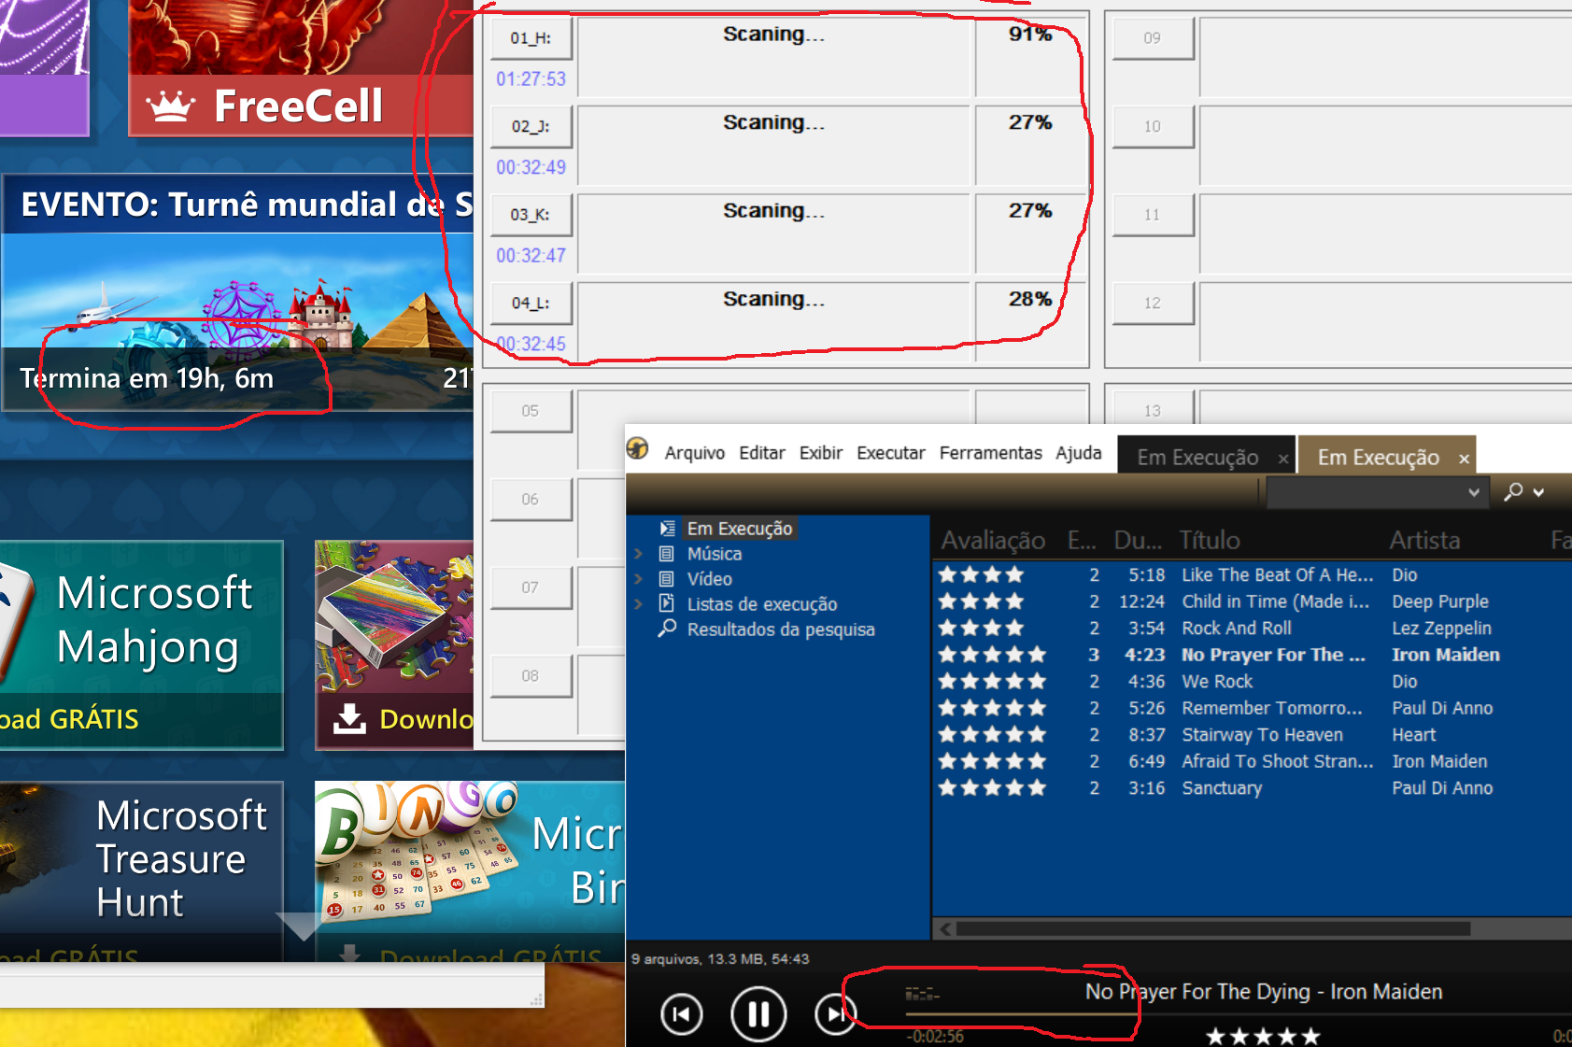
Task: Open the Turnê mundial event banner
Action: (237, 292)
